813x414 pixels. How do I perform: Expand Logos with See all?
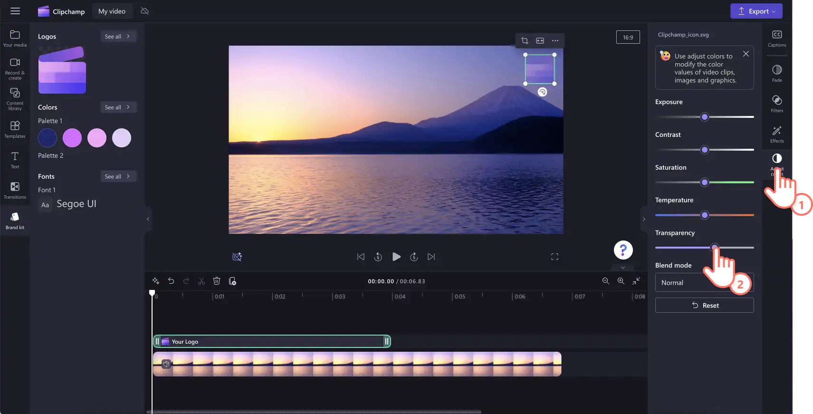coord(118,36)
